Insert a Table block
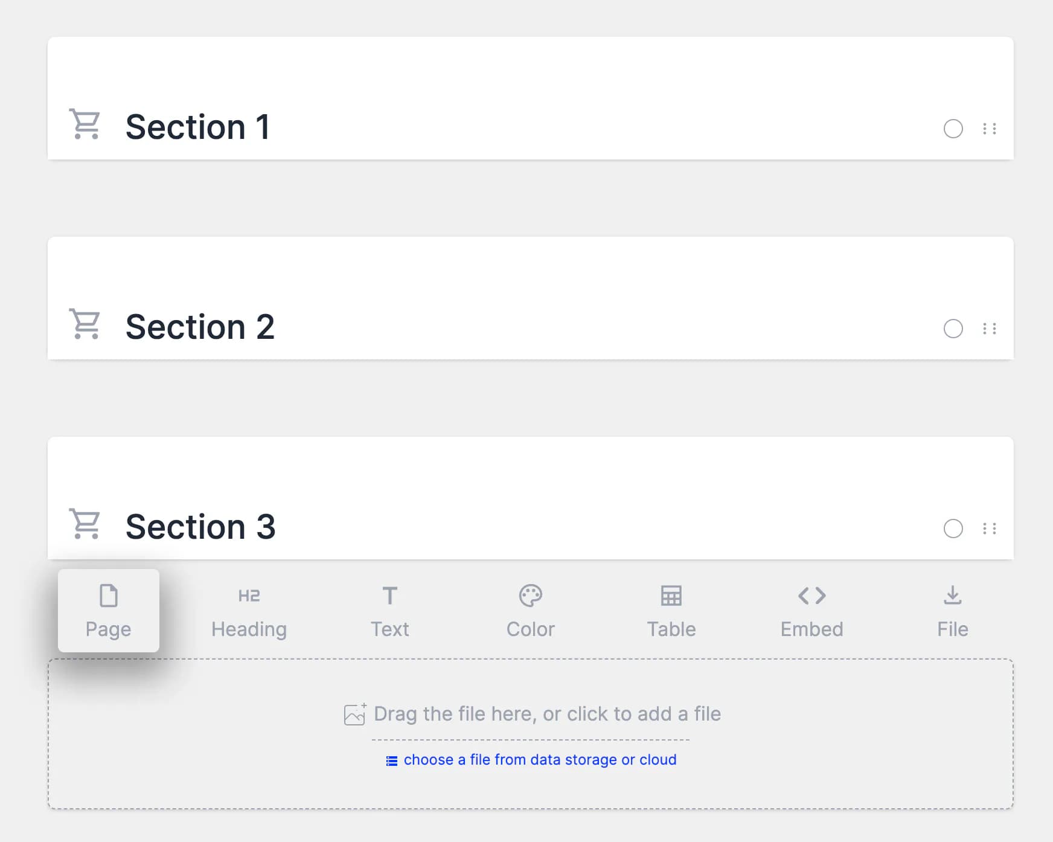1053x842 pixels. [671, 611]
